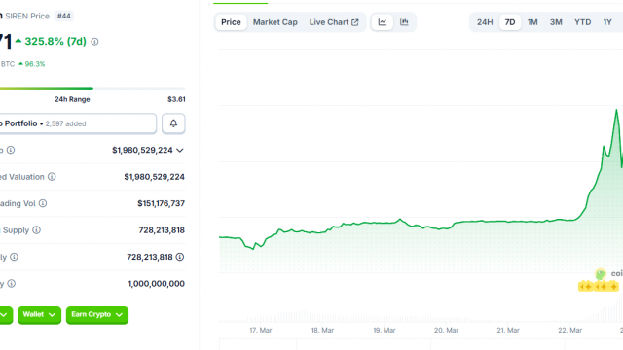The height and width of the screenshot is (350, 623).
Task: Click the 24h Range progress bar
Action: (92, 88)
